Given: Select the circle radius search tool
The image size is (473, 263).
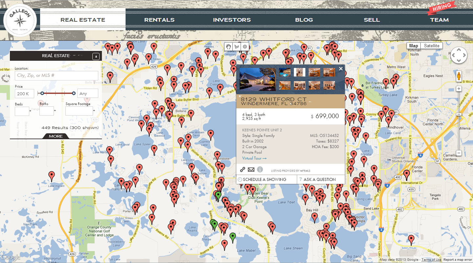Looking at the screenshot, I should tap(245, 47).
